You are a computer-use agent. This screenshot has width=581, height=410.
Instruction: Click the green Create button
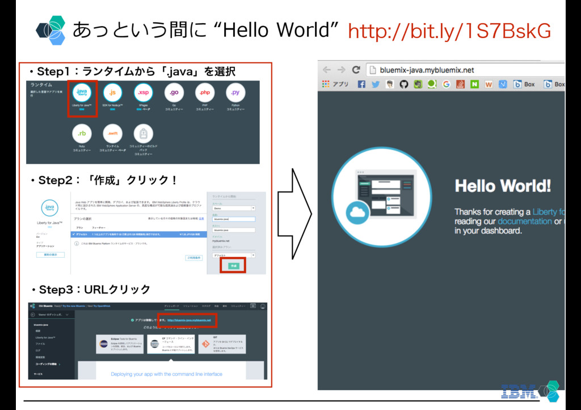point(233,266)
